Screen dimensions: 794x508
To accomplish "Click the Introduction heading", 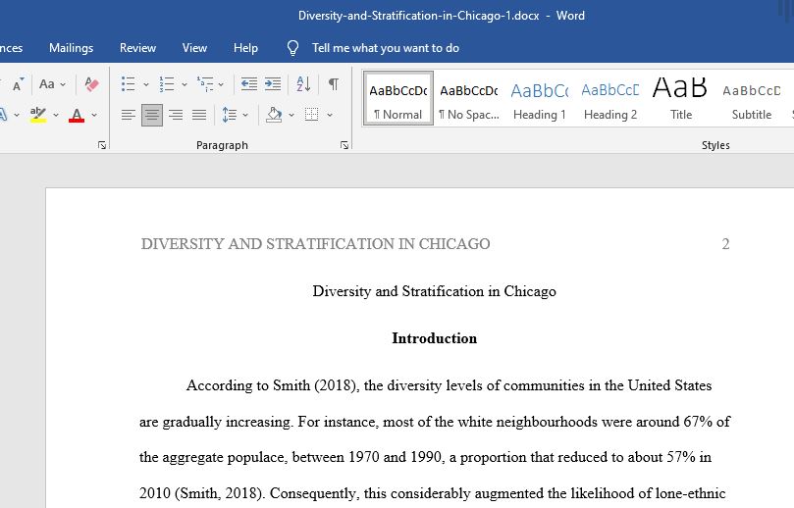I will click(x=435, y=338).
